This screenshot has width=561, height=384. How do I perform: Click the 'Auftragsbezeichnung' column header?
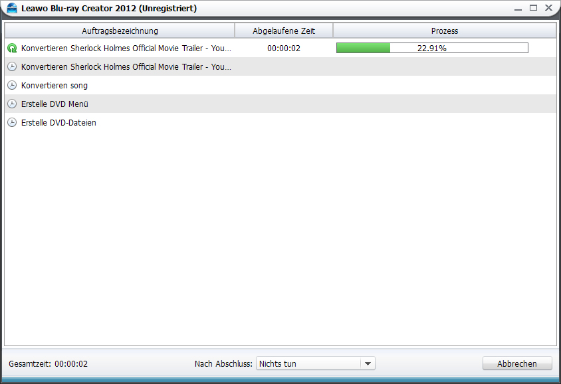[x=120, y=31]
